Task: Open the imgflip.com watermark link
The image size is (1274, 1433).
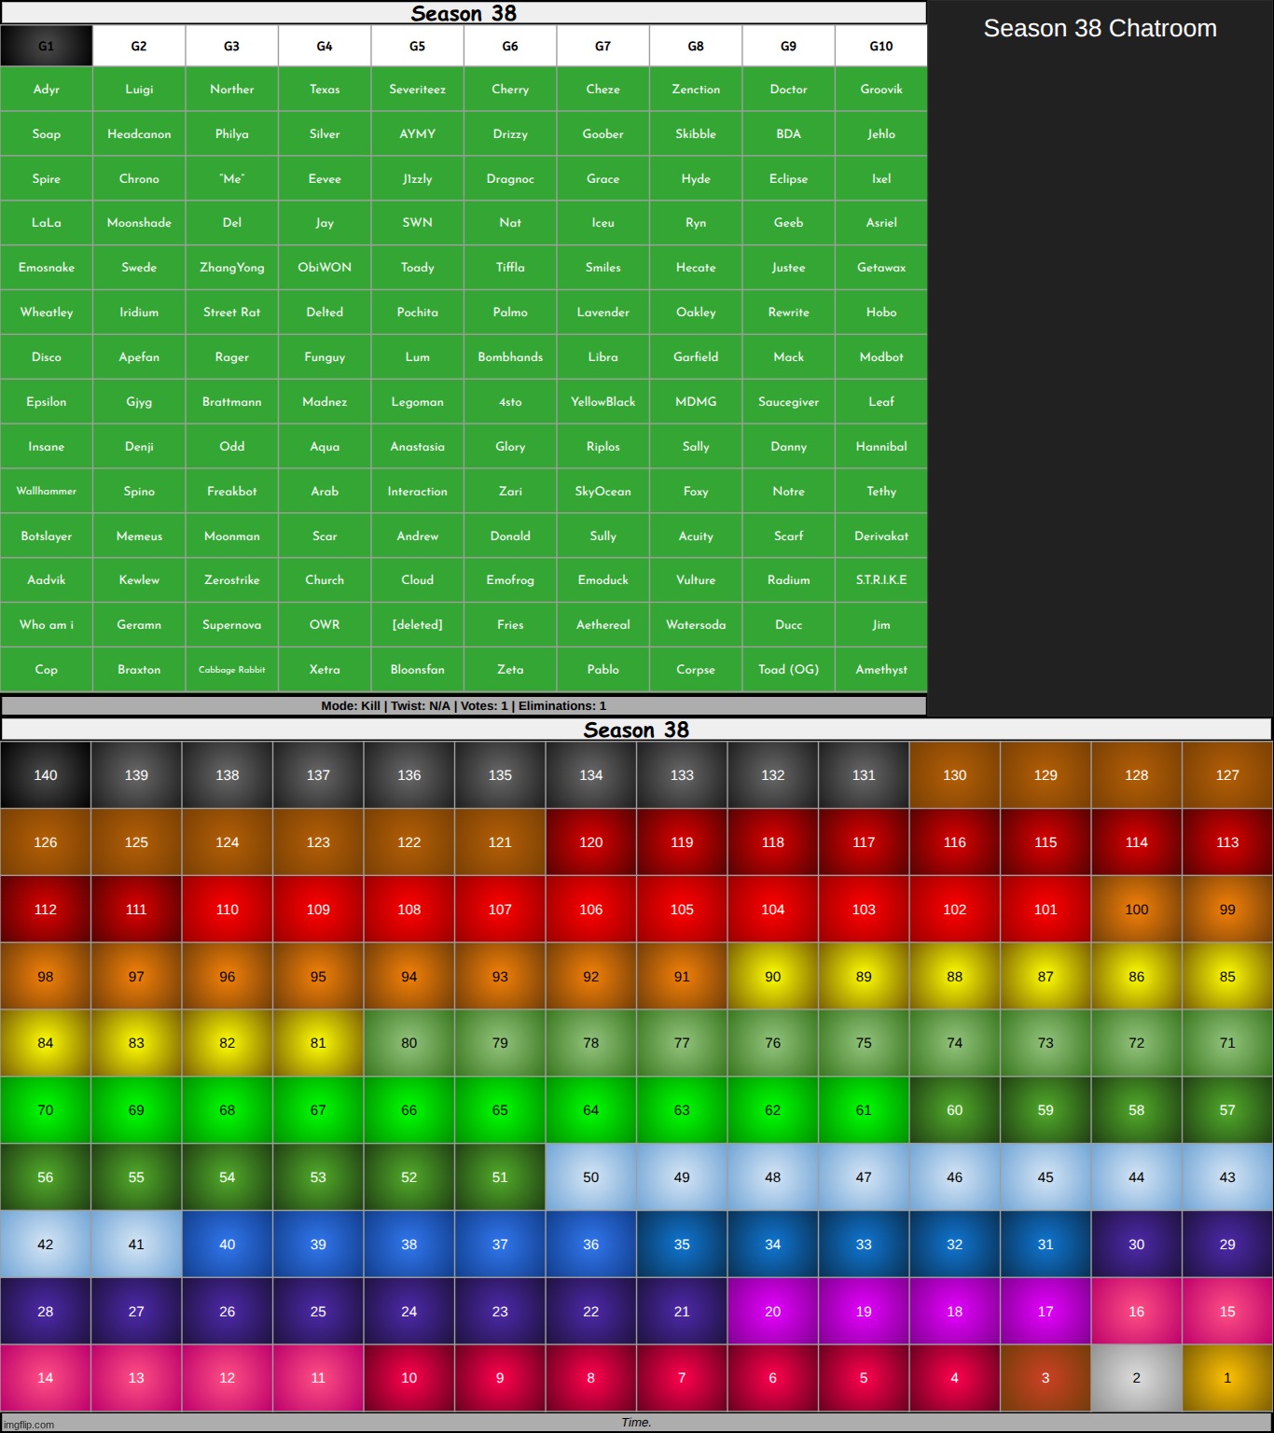Action: coord(29,1425)
